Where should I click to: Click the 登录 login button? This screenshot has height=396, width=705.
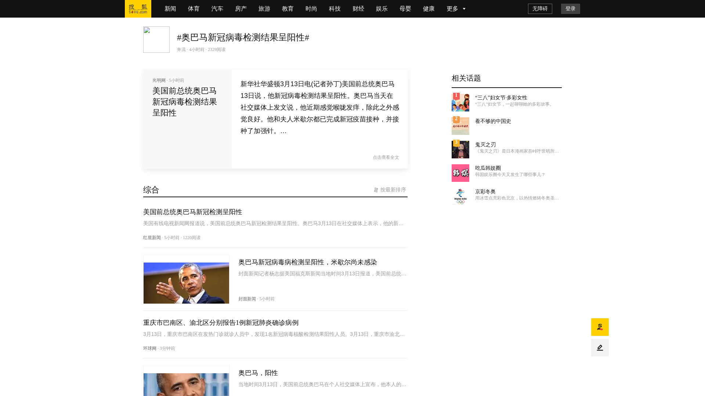pyautogui.click(x=570, y=9)
